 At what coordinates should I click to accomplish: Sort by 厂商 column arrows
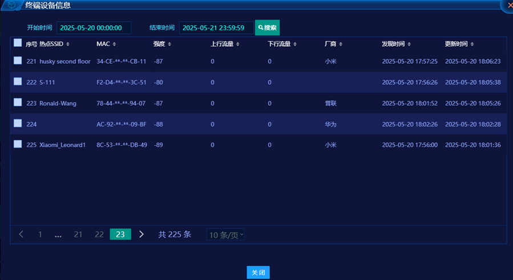341,44
